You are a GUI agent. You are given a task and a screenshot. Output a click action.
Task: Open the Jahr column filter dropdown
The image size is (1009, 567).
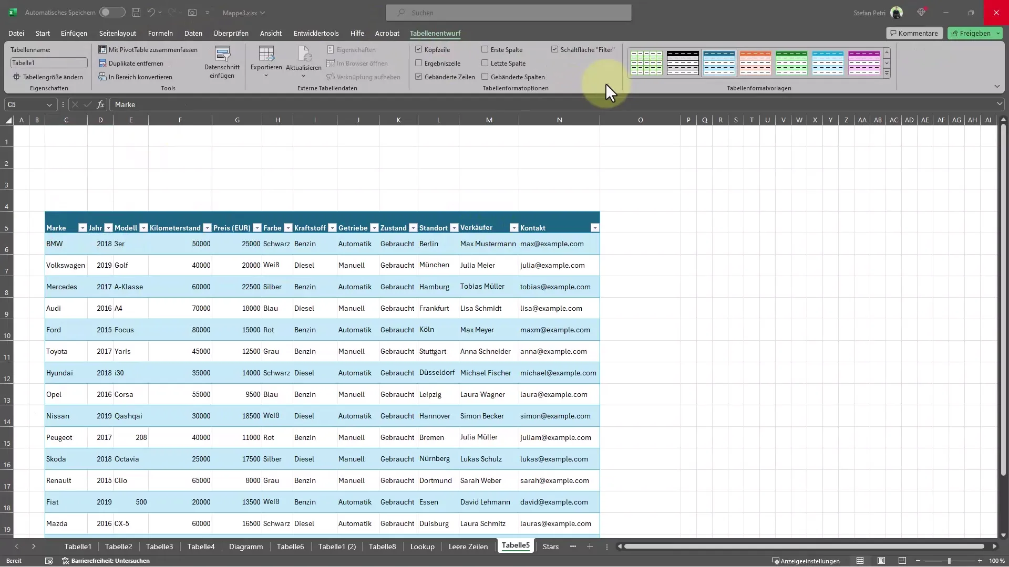pos(108,228)
